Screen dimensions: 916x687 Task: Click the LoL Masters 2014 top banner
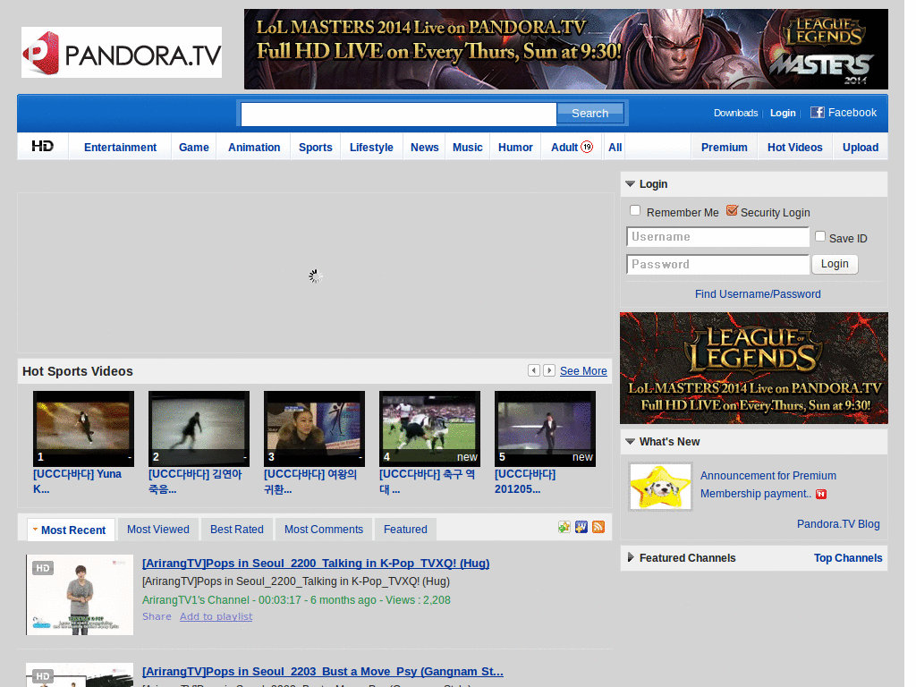click(565, 49)
